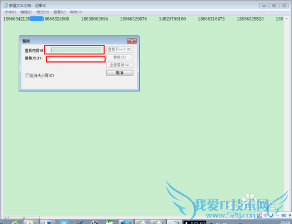Click the number 18666325520

tap(250, 19)
